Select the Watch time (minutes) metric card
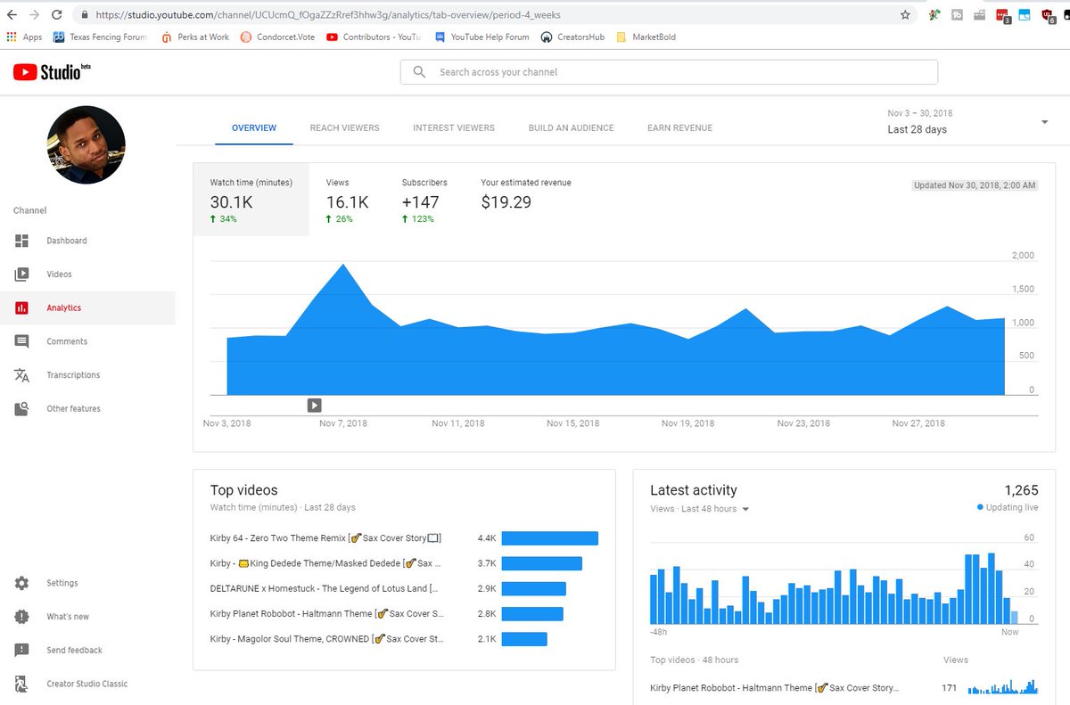The image size is (1070, 705). coord(251,200)
